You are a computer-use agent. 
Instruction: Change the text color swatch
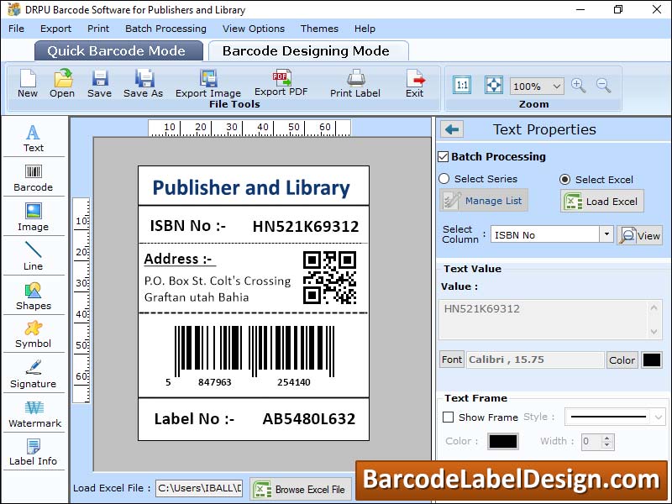point(652,360)
